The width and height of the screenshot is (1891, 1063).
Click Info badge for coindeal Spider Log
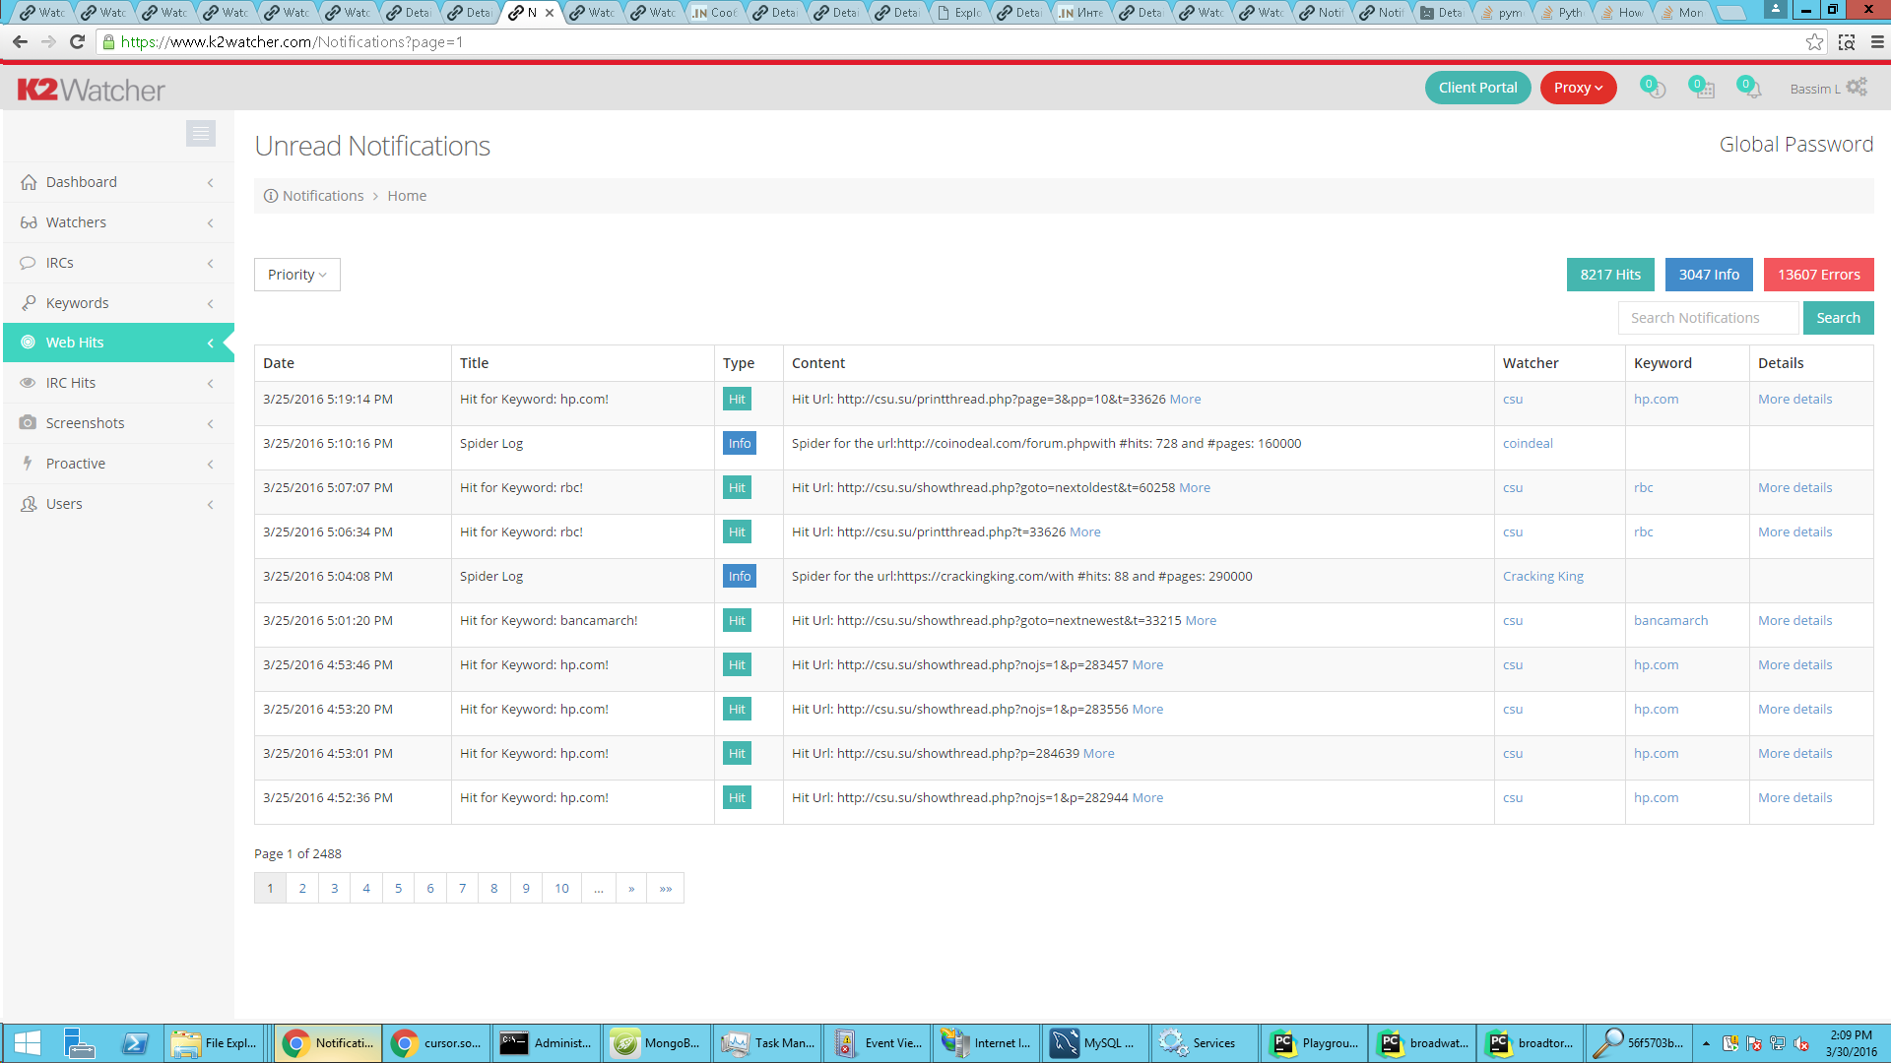point(739,443)
